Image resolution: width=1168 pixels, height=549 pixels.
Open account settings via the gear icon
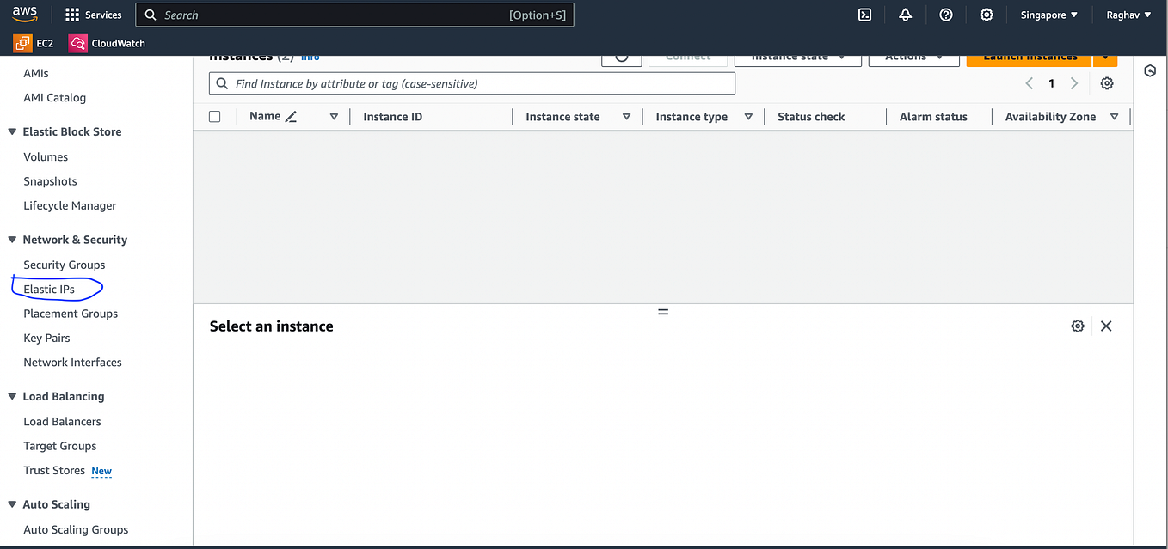[987, 15]
